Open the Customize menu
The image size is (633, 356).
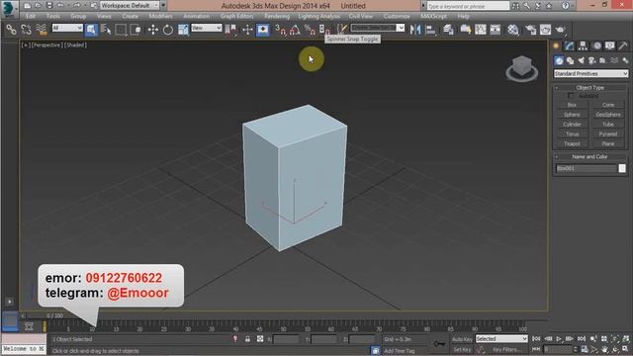pyautogui.click(x=397, y=16)
